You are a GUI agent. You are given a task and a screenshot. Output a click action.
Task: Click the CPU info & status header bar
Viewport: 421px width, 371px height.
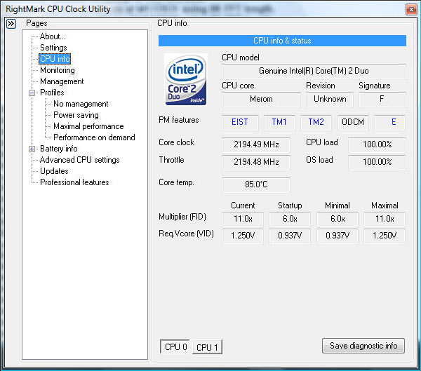click(282, 41)
